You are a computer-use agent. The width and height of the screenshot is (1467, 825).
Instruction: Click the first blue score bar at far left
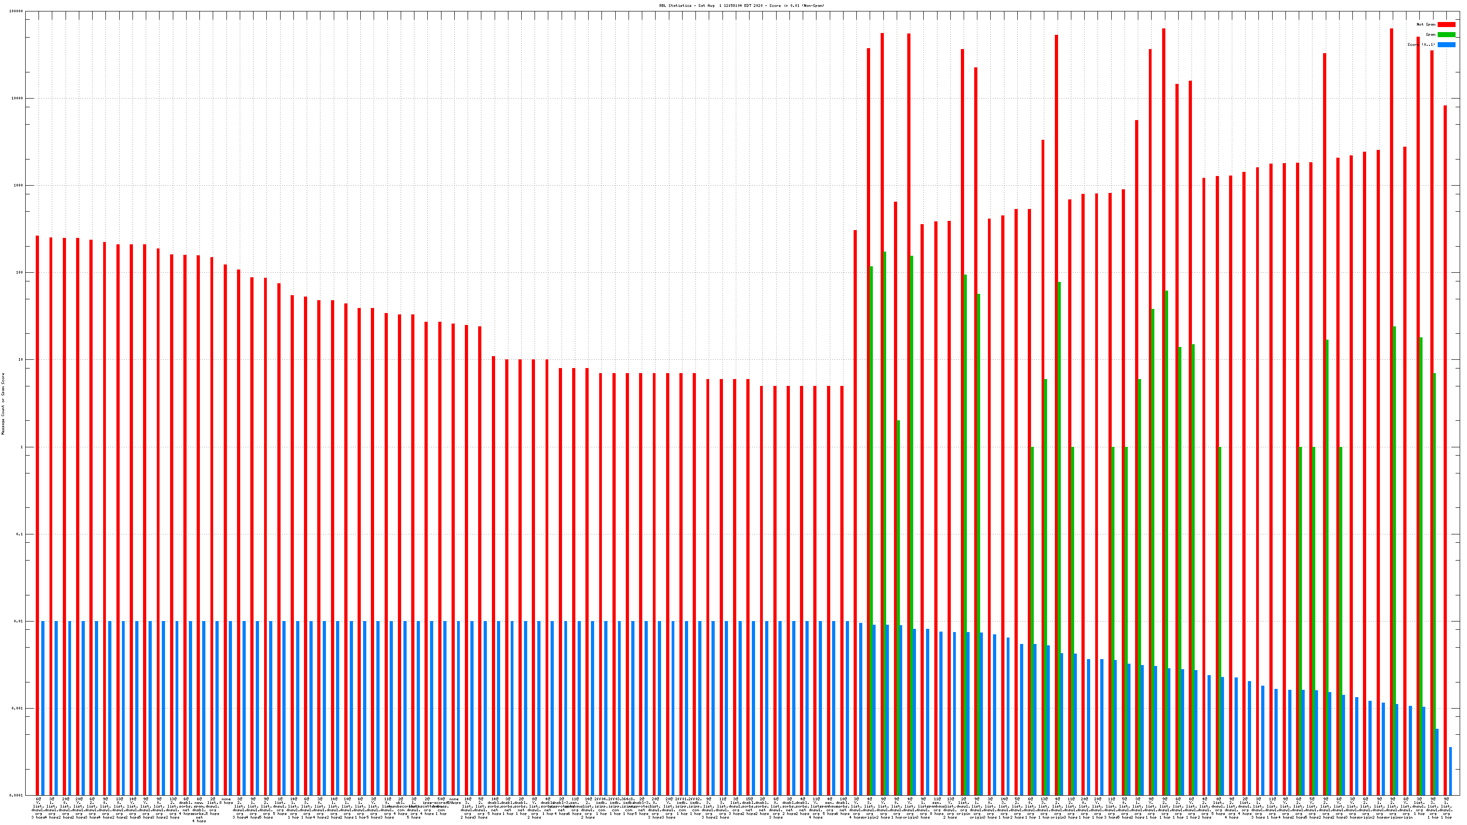point(43,706)
